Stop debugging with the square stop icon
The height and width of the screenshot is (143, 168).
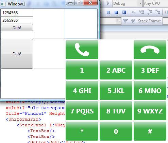coord(116,12)
